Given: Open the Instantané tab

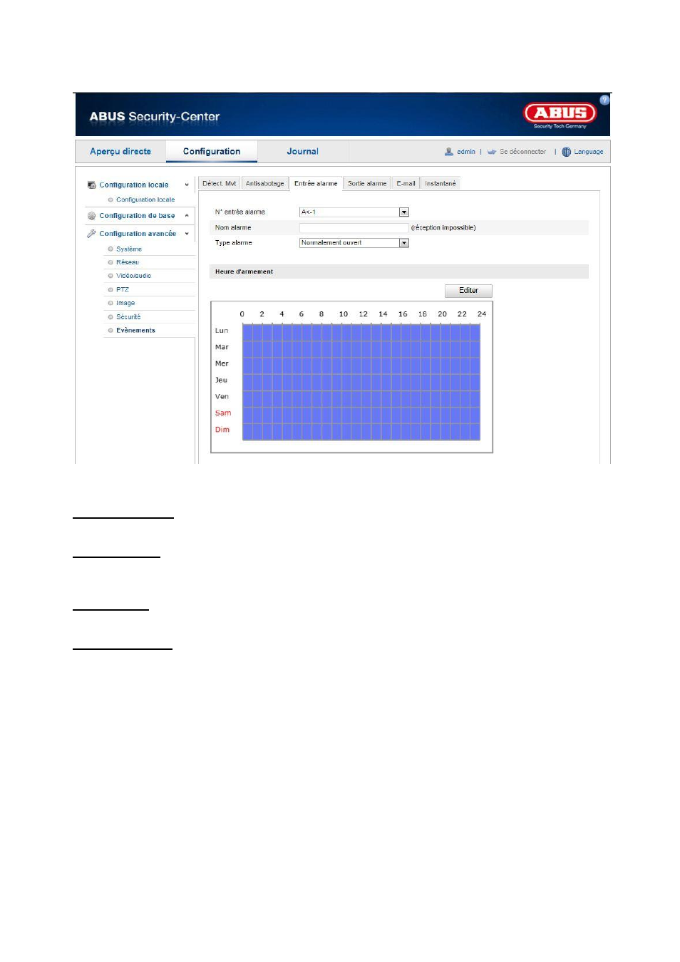Looking at the screenshot, I should point(441,183).
